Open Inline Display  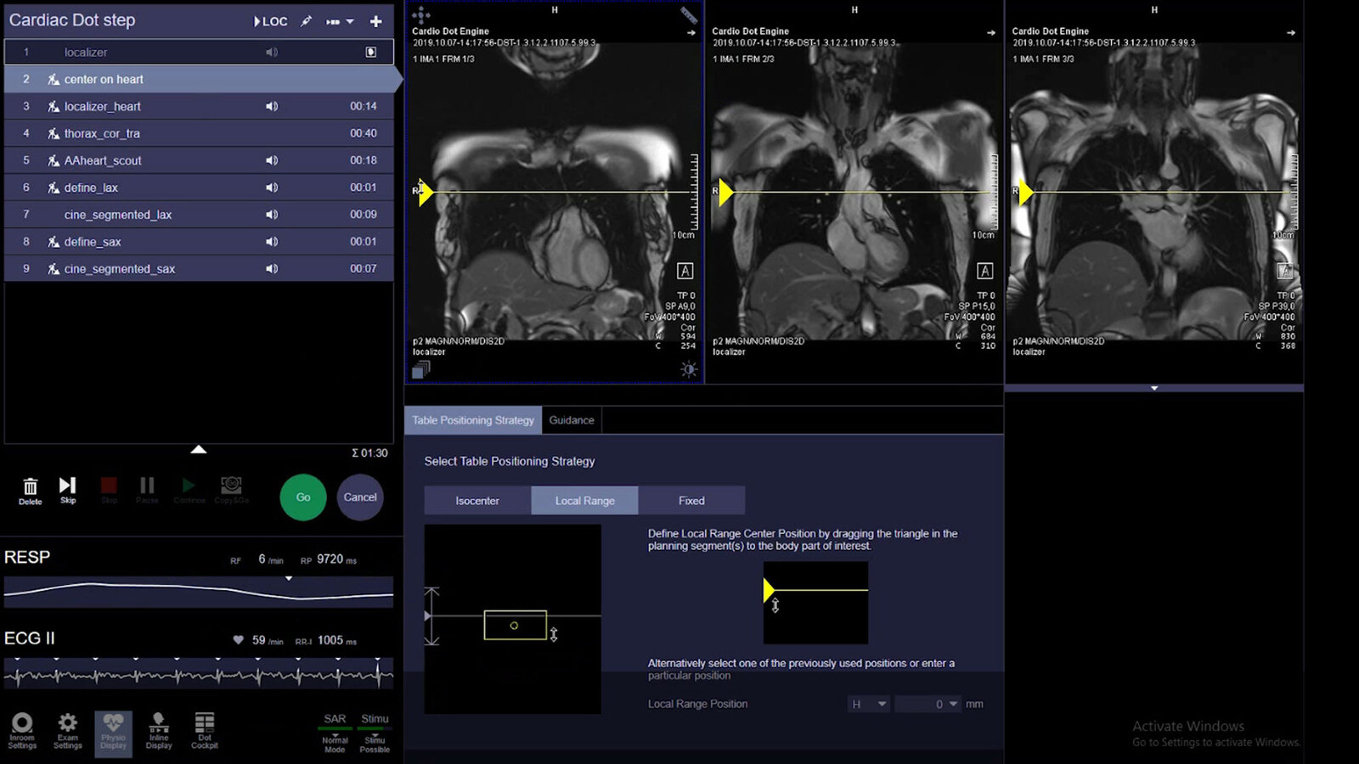point(159,731)
